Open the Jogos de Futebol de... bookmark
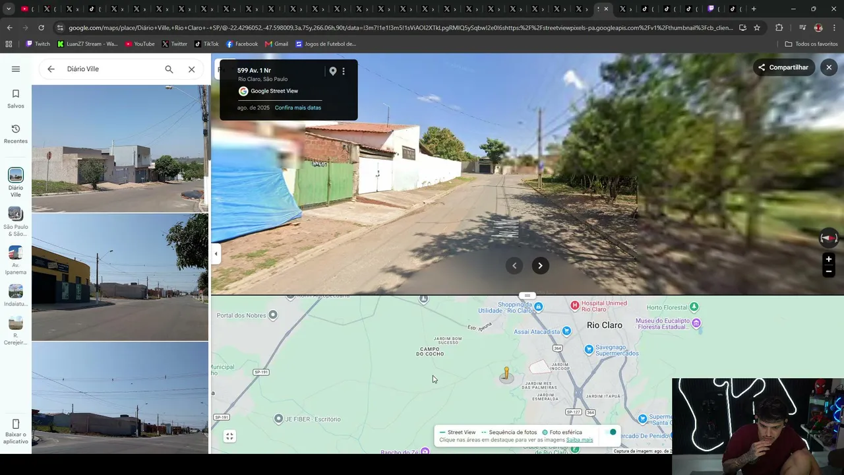The height and width of the screenshot is (475, 844). pos(326,44)
